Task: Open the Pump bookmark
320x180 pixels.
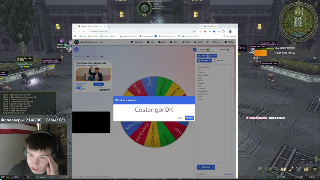Action: coord(83,36)
